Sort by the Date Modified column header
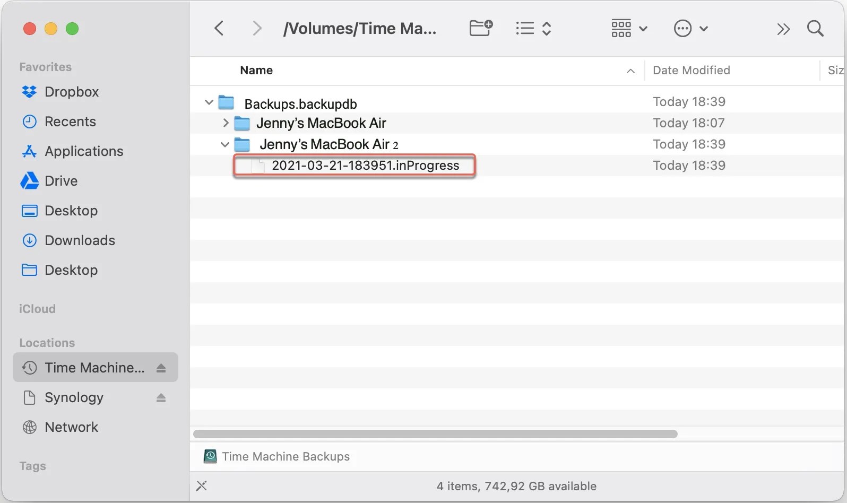Screen dimensions: 847x503 691,70
